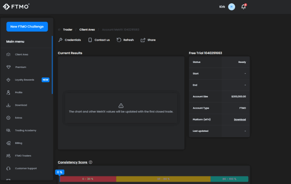Start a New FTMO Challenge
The width and height of the screenshot is (291, 184).
click(x=27, y=27)
